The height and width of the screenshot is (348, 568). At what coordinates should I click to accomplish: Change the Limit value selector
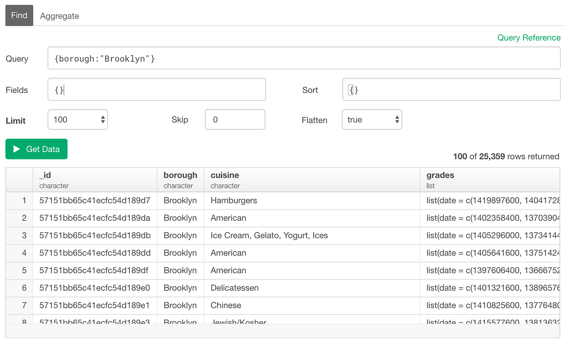[77, 119]
